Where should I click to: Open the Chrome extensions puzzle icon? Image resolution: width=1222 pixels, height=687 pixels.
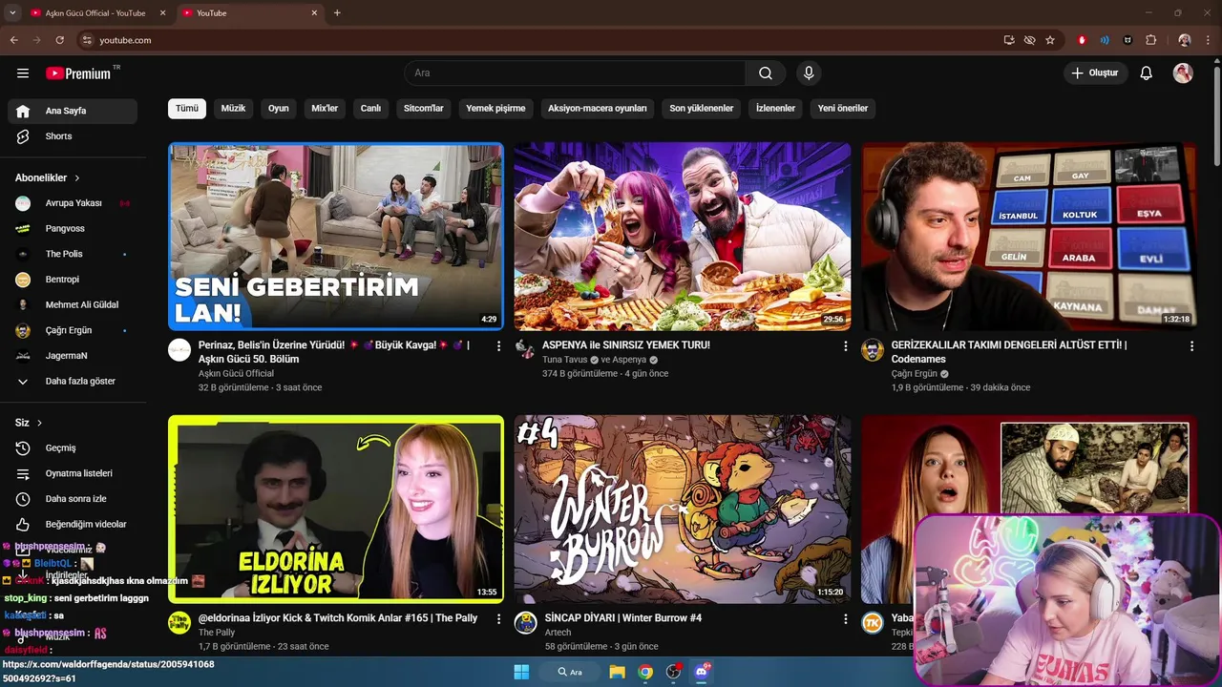click(1150, 40)
